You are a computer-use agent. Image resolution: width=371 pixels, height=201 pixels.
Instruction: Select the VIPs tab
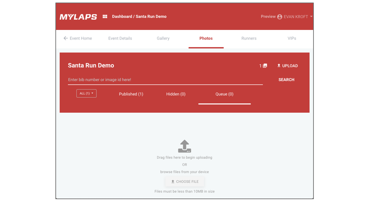click(292, 38)
